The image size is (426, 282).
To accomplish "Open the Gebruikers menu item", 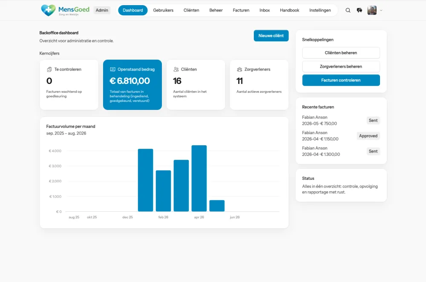I will point(163,10).
